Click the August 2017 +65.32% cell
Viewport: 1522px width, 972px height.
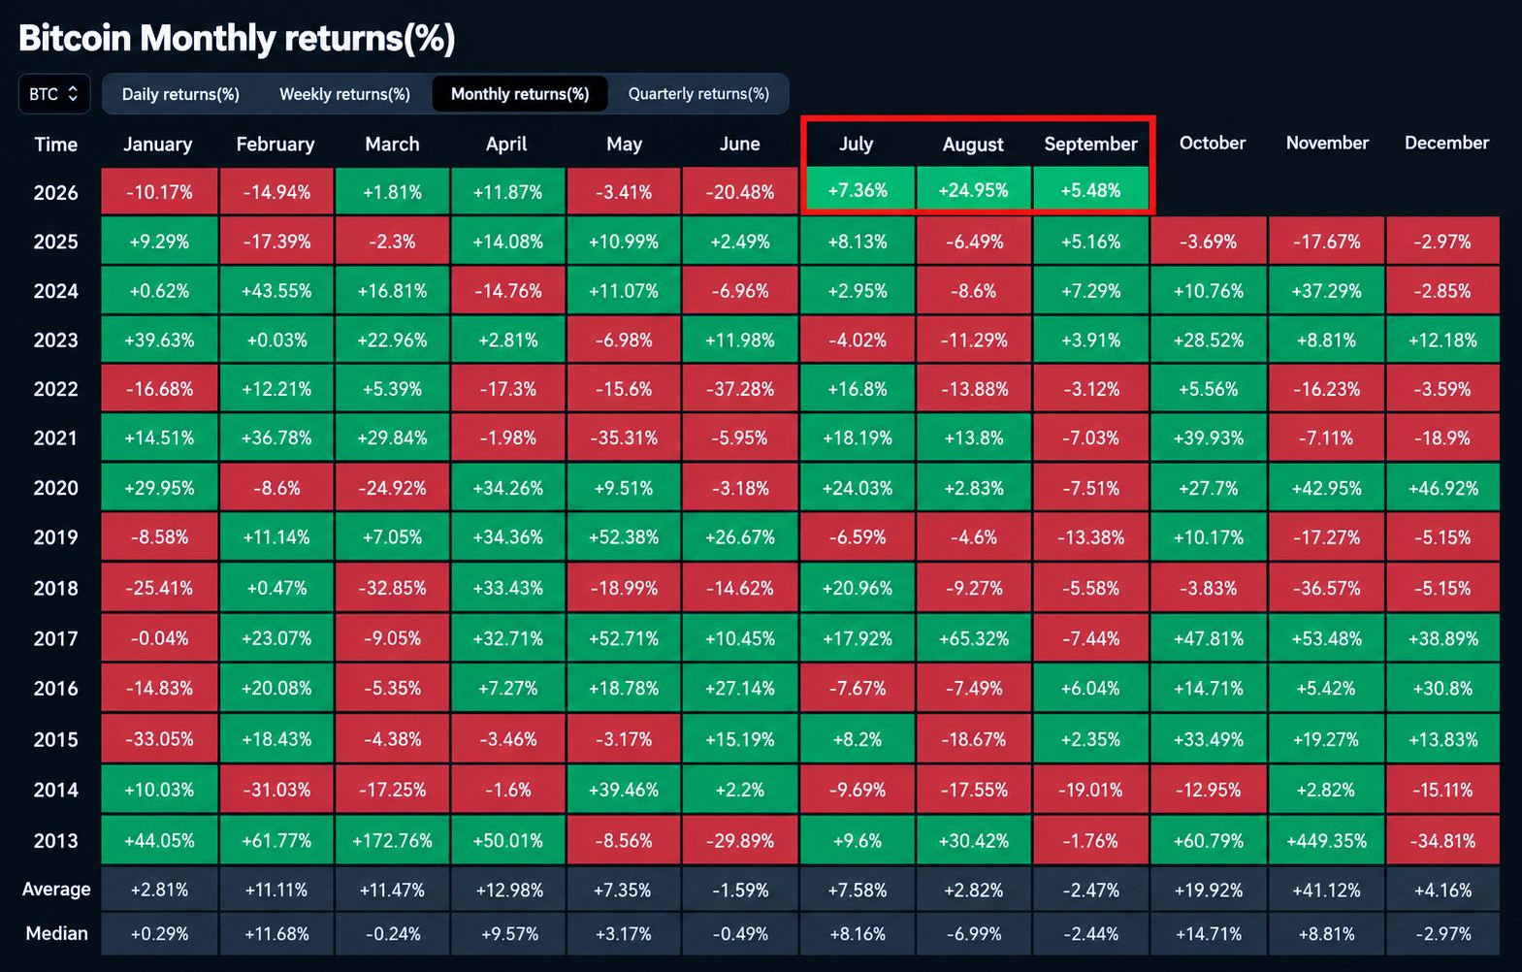point(973,638)
